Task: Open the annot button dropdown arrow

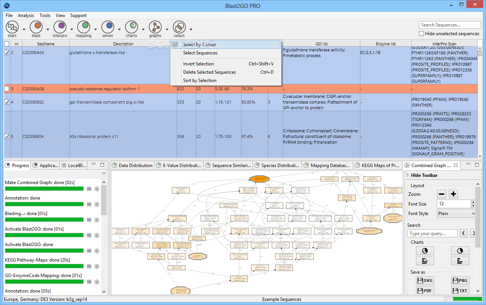Action: (x=119, y=29)
